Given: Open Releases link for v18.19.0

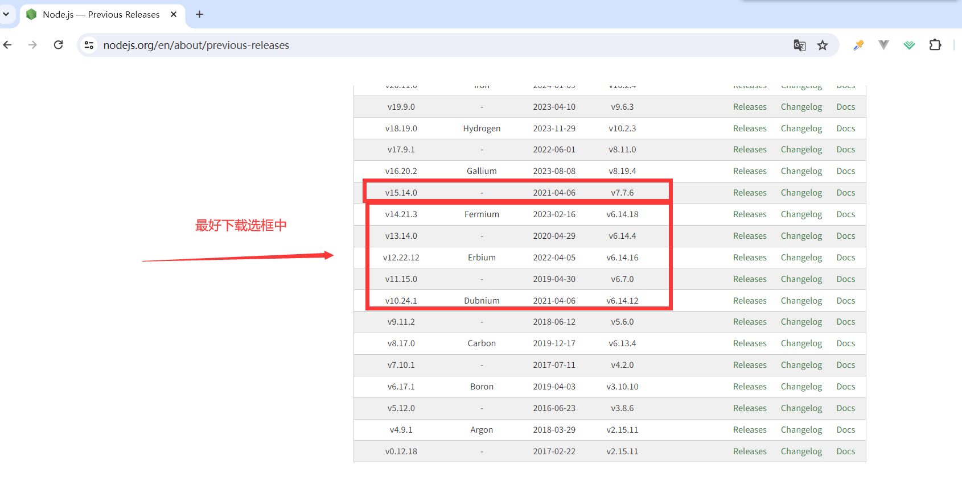Looking at the screenshot, I should coord(750,128).
